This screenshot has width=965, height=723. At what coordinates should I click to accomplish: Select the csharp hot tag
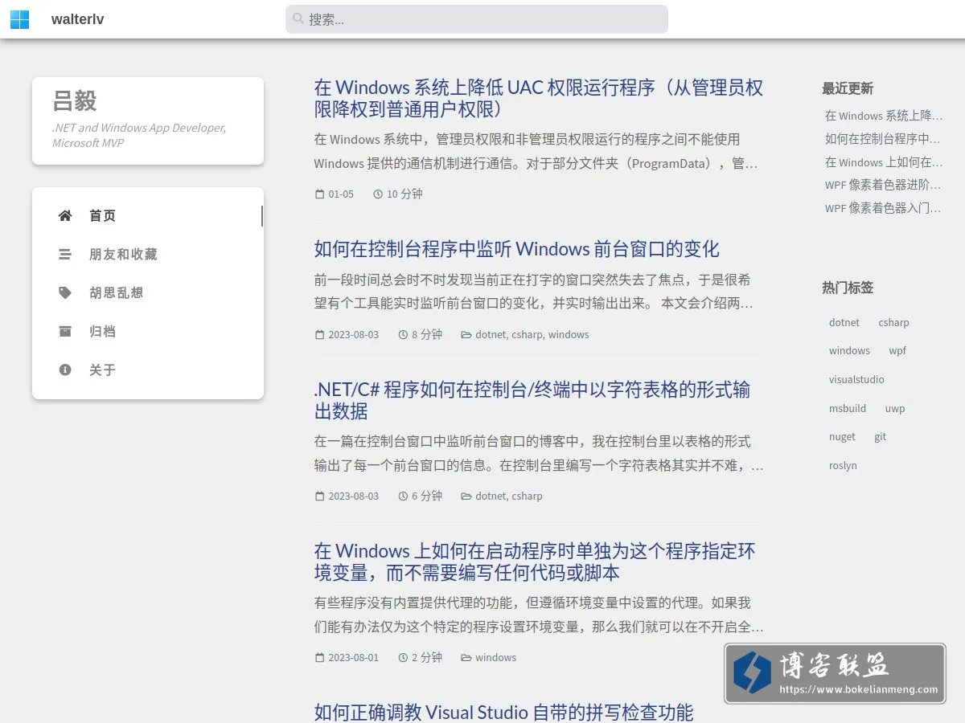point(893,322)
